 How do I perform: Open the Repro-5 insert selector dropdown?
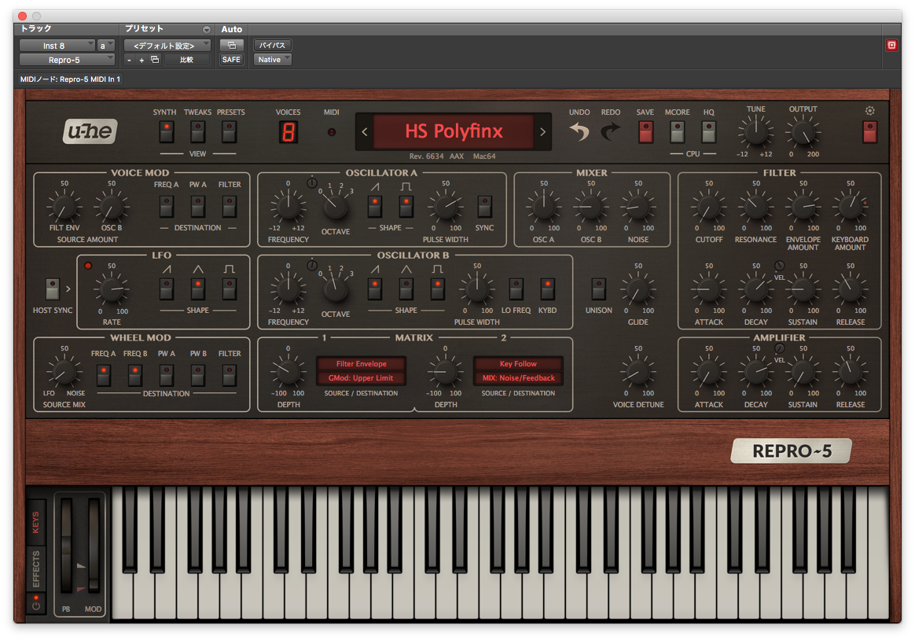pyautogui.click(x=67, y=60)
